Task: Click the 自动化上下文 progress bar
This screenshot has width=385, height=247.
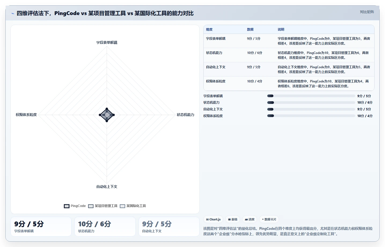Action: tap(311, 109)
